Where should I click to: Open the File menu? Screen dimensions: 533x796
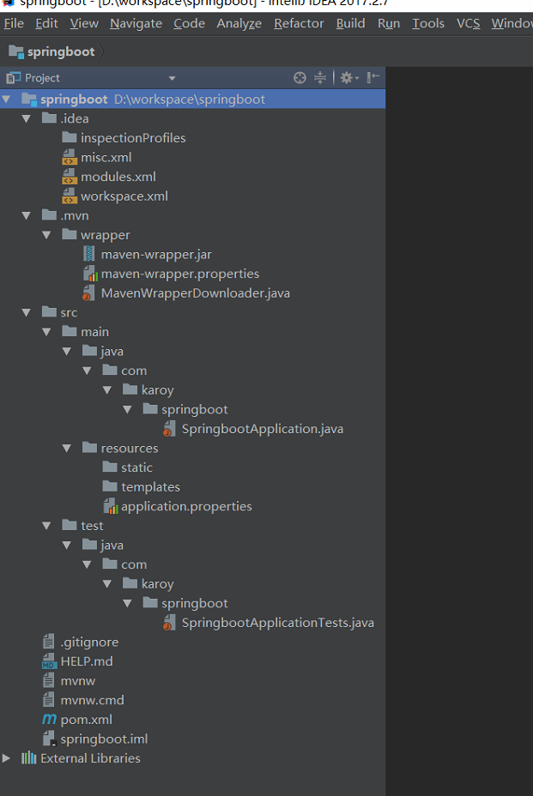(14, 24)
